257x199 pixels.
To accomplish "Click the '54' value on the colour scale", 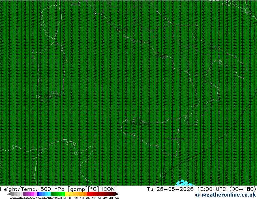I will (x=117, y=198).
